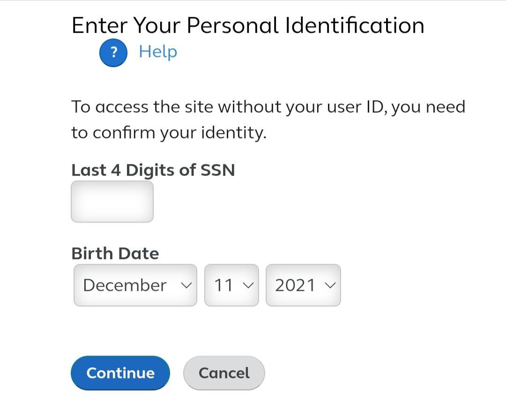The height and width of the screenshot is (410, 506).
Task: Select the "December" month value text
Action: click(x=125, y=285)
